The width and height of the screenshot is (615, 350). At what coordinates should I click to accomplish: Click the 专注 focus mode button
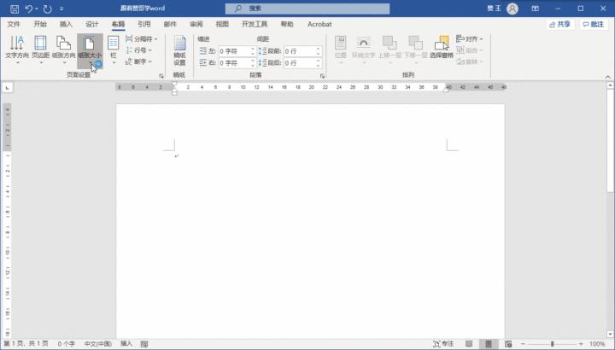(443, 344)
